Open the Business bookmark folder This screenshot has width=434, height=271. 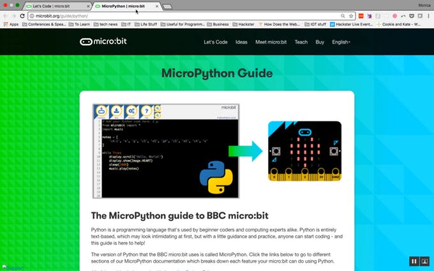click(x=218, y=24)
